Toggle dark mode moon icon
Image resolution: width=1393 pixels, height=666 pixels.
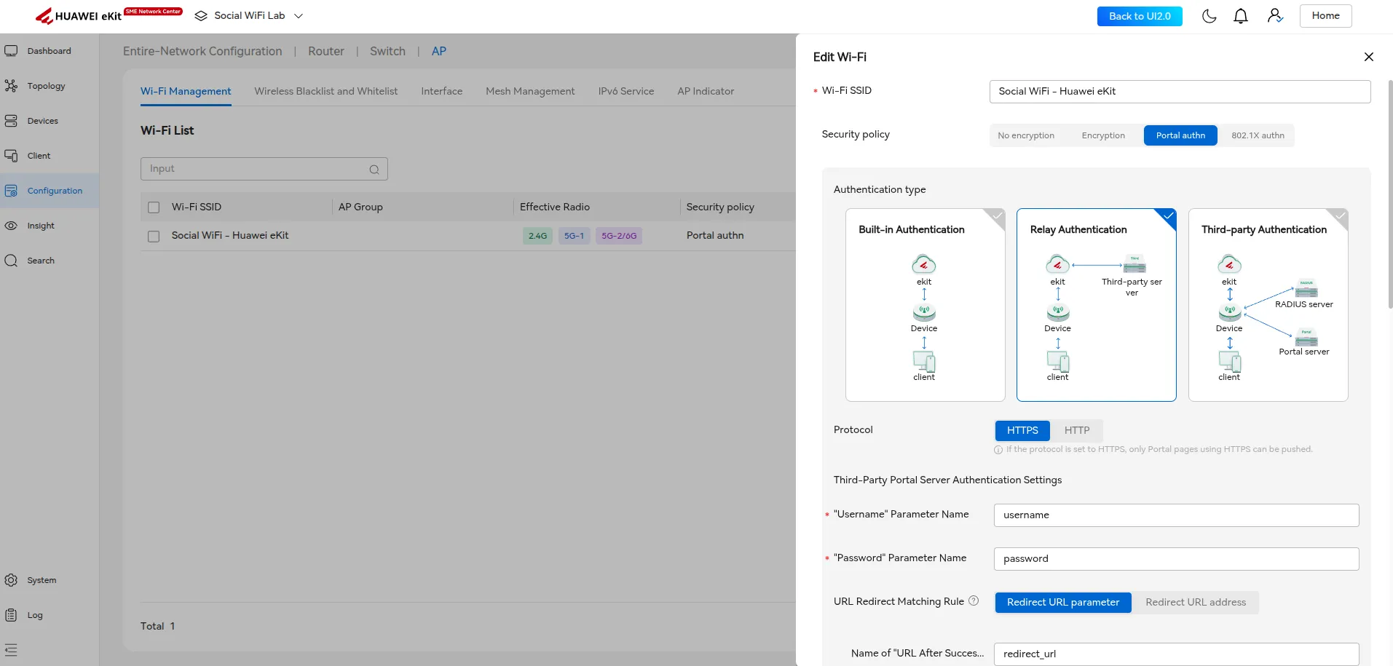(1209, 16)
